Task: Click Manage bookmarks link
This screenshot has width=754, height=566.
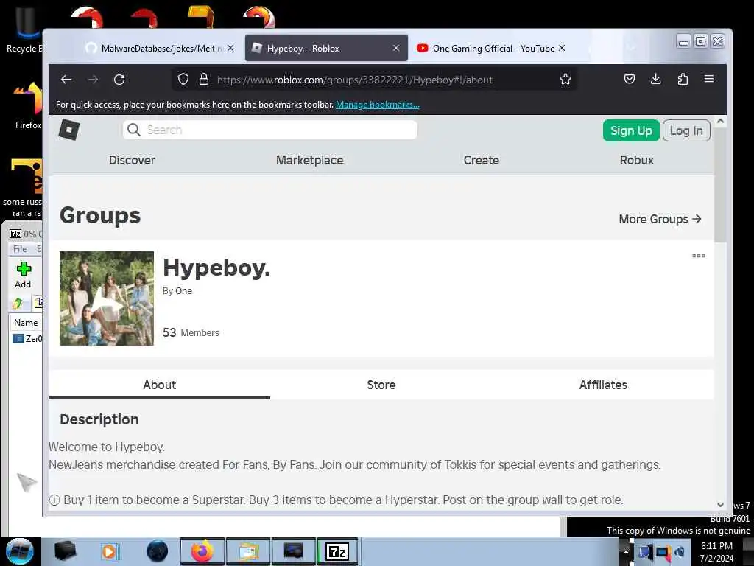Action: (x=378, y=105)
